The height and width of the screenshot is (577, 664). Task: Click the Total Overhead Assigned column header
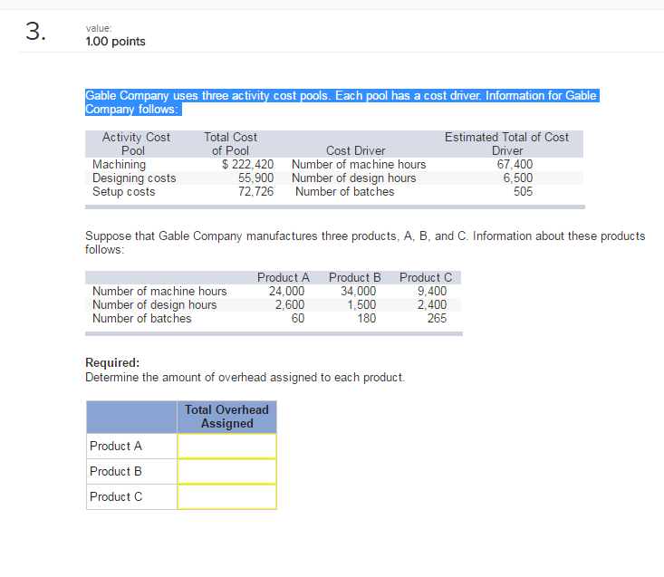click(226, 417)
